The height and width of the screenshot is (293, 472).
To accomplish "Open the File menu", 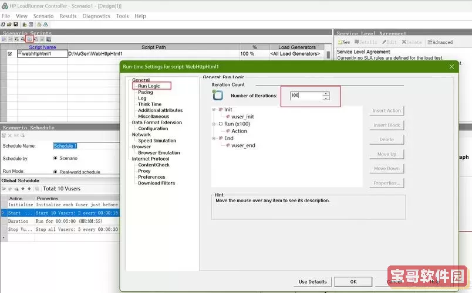I will (6, 16).
